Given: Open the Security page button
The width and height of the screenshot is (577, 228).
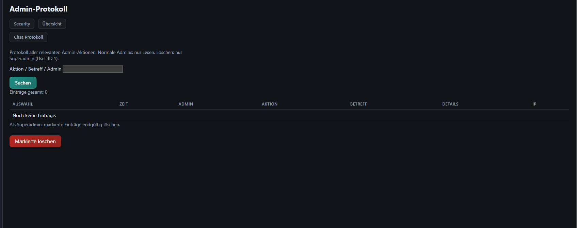Looking at the screenshot, I should click(x=22, y=24).
